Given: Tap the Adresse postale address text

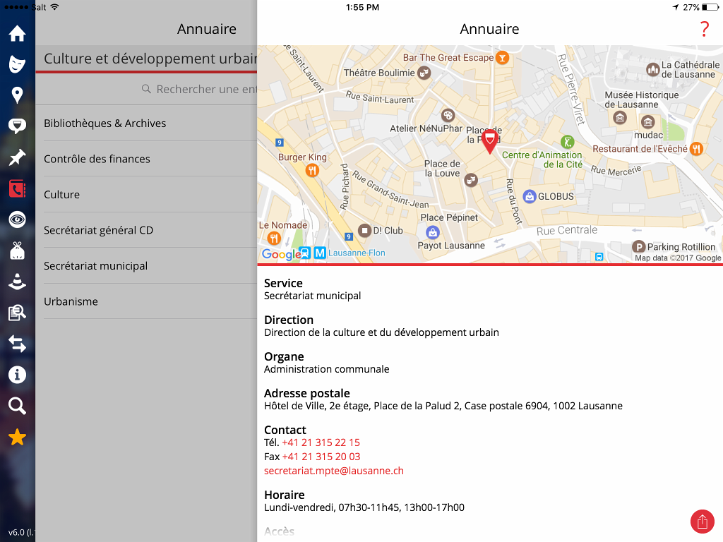Looking at the screenshot, I should pos(443,406).
